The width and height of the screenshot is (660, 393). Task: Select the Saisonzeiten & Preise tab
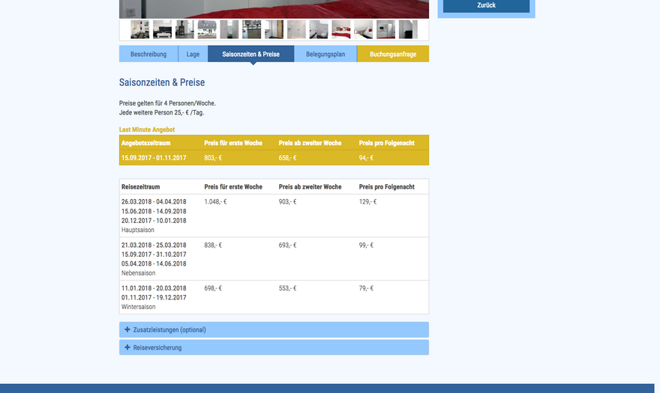250,54
